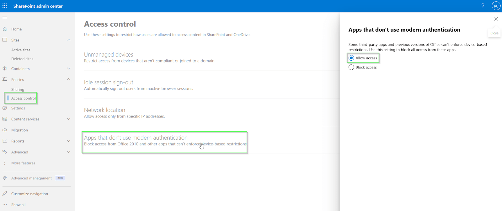The height and width of the screenshot is (211, 502).
Task: Click the panel title about modern authentication
Action: tap(404, 30)
